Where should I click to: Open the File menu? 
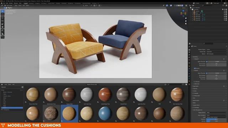tap(4, 3)
